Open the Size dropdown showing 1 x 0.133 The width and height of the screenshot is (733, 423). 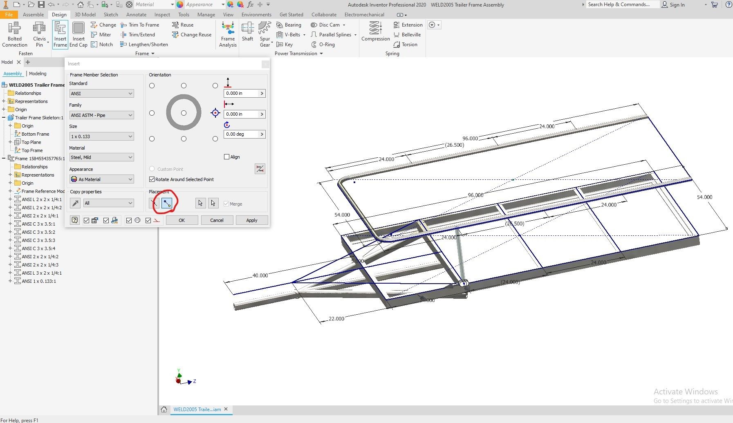101,136
